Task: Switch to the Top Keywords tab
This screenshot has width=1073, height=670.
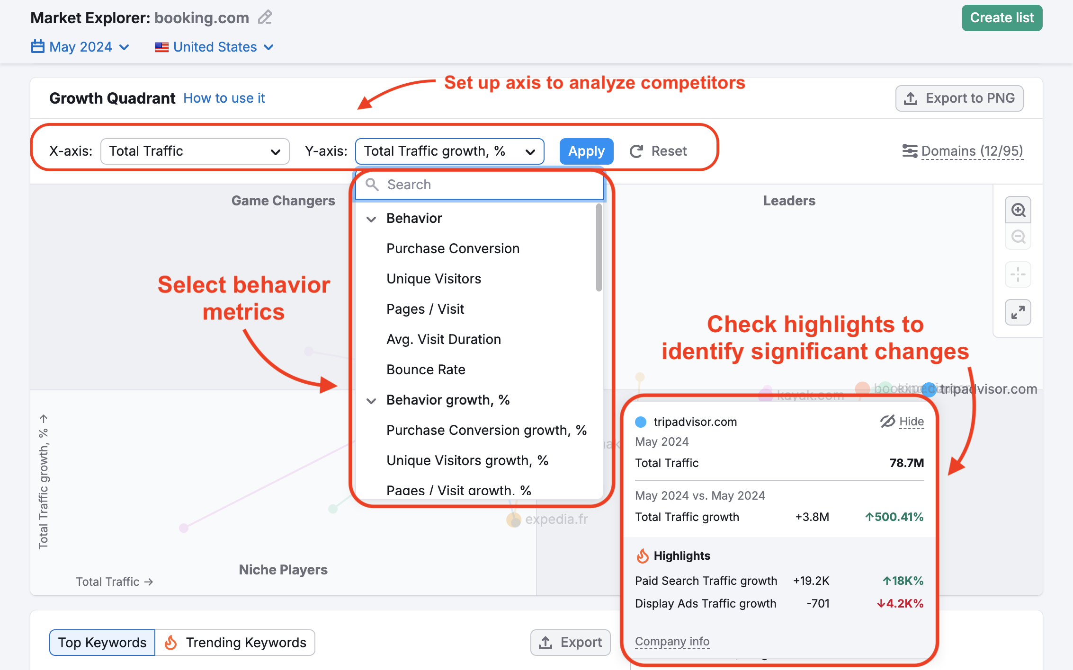Action: [102, 643]
